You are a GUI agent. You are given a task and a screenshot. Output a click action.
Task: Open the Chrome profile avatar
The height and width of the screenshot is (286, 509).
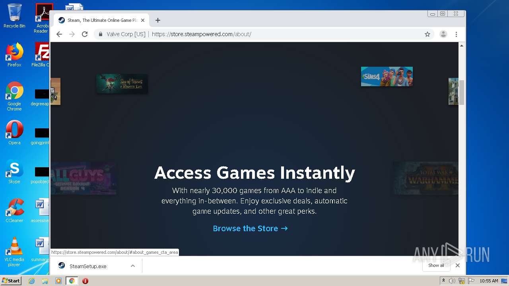point(443,34)
